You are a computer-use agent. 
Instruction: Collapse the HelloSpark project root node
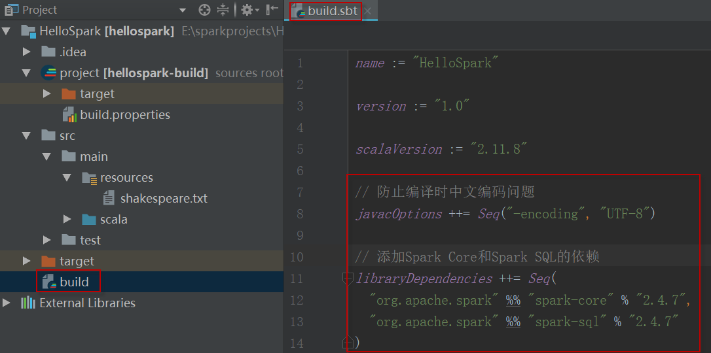click(7, 31)
